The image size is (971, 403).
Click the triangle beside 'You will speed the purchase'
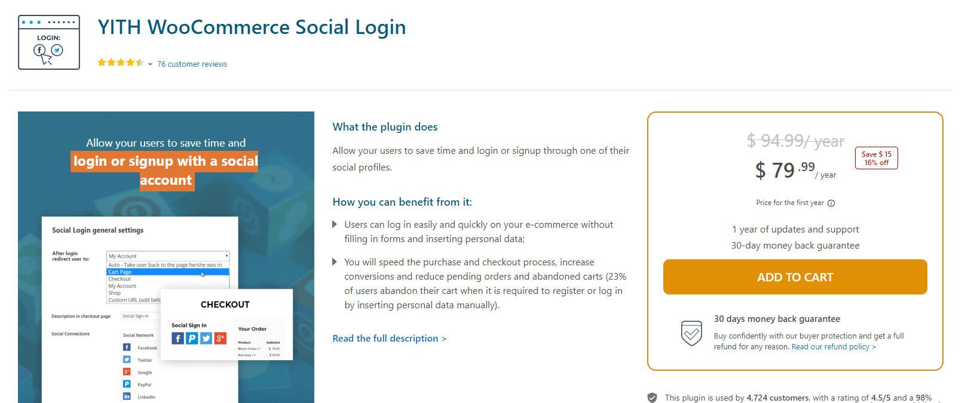[x=335, y=262]
